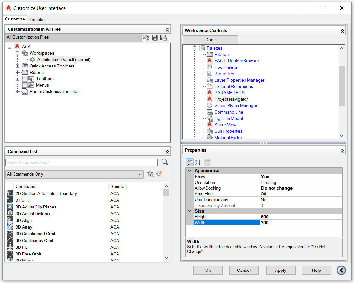
Task: Click the magnifier icon to search commands
Action: pos(164,162)
